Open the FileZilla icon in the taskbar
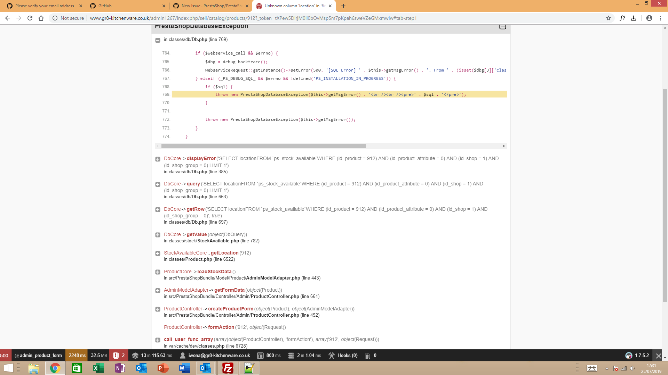The image size is (668, 375). pos(228,368)
